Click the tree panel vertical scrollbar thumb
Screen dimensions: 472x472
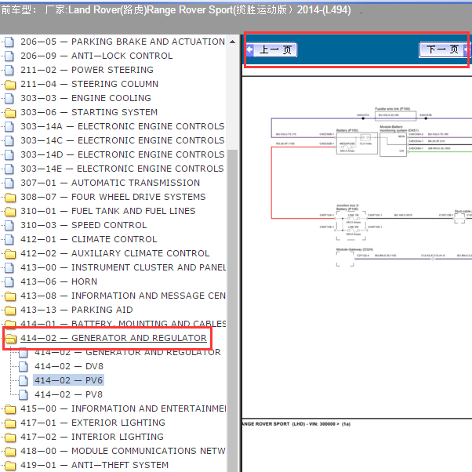pyautogui.click(x=232, y=310)
